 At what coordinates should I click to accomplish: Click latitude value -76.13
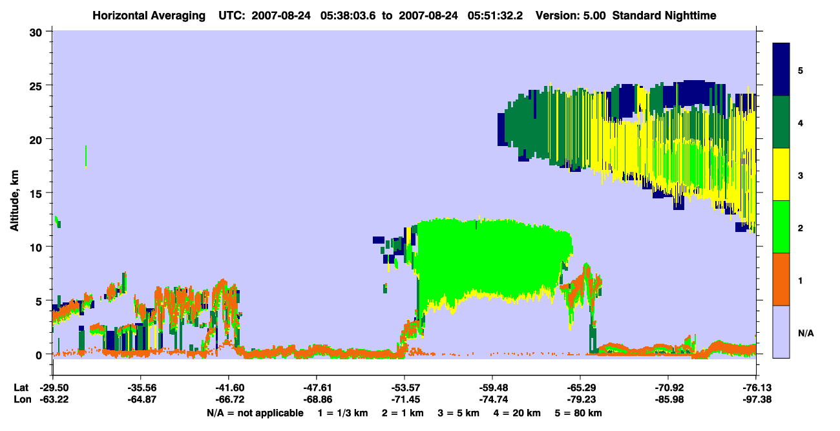(756, 388)
